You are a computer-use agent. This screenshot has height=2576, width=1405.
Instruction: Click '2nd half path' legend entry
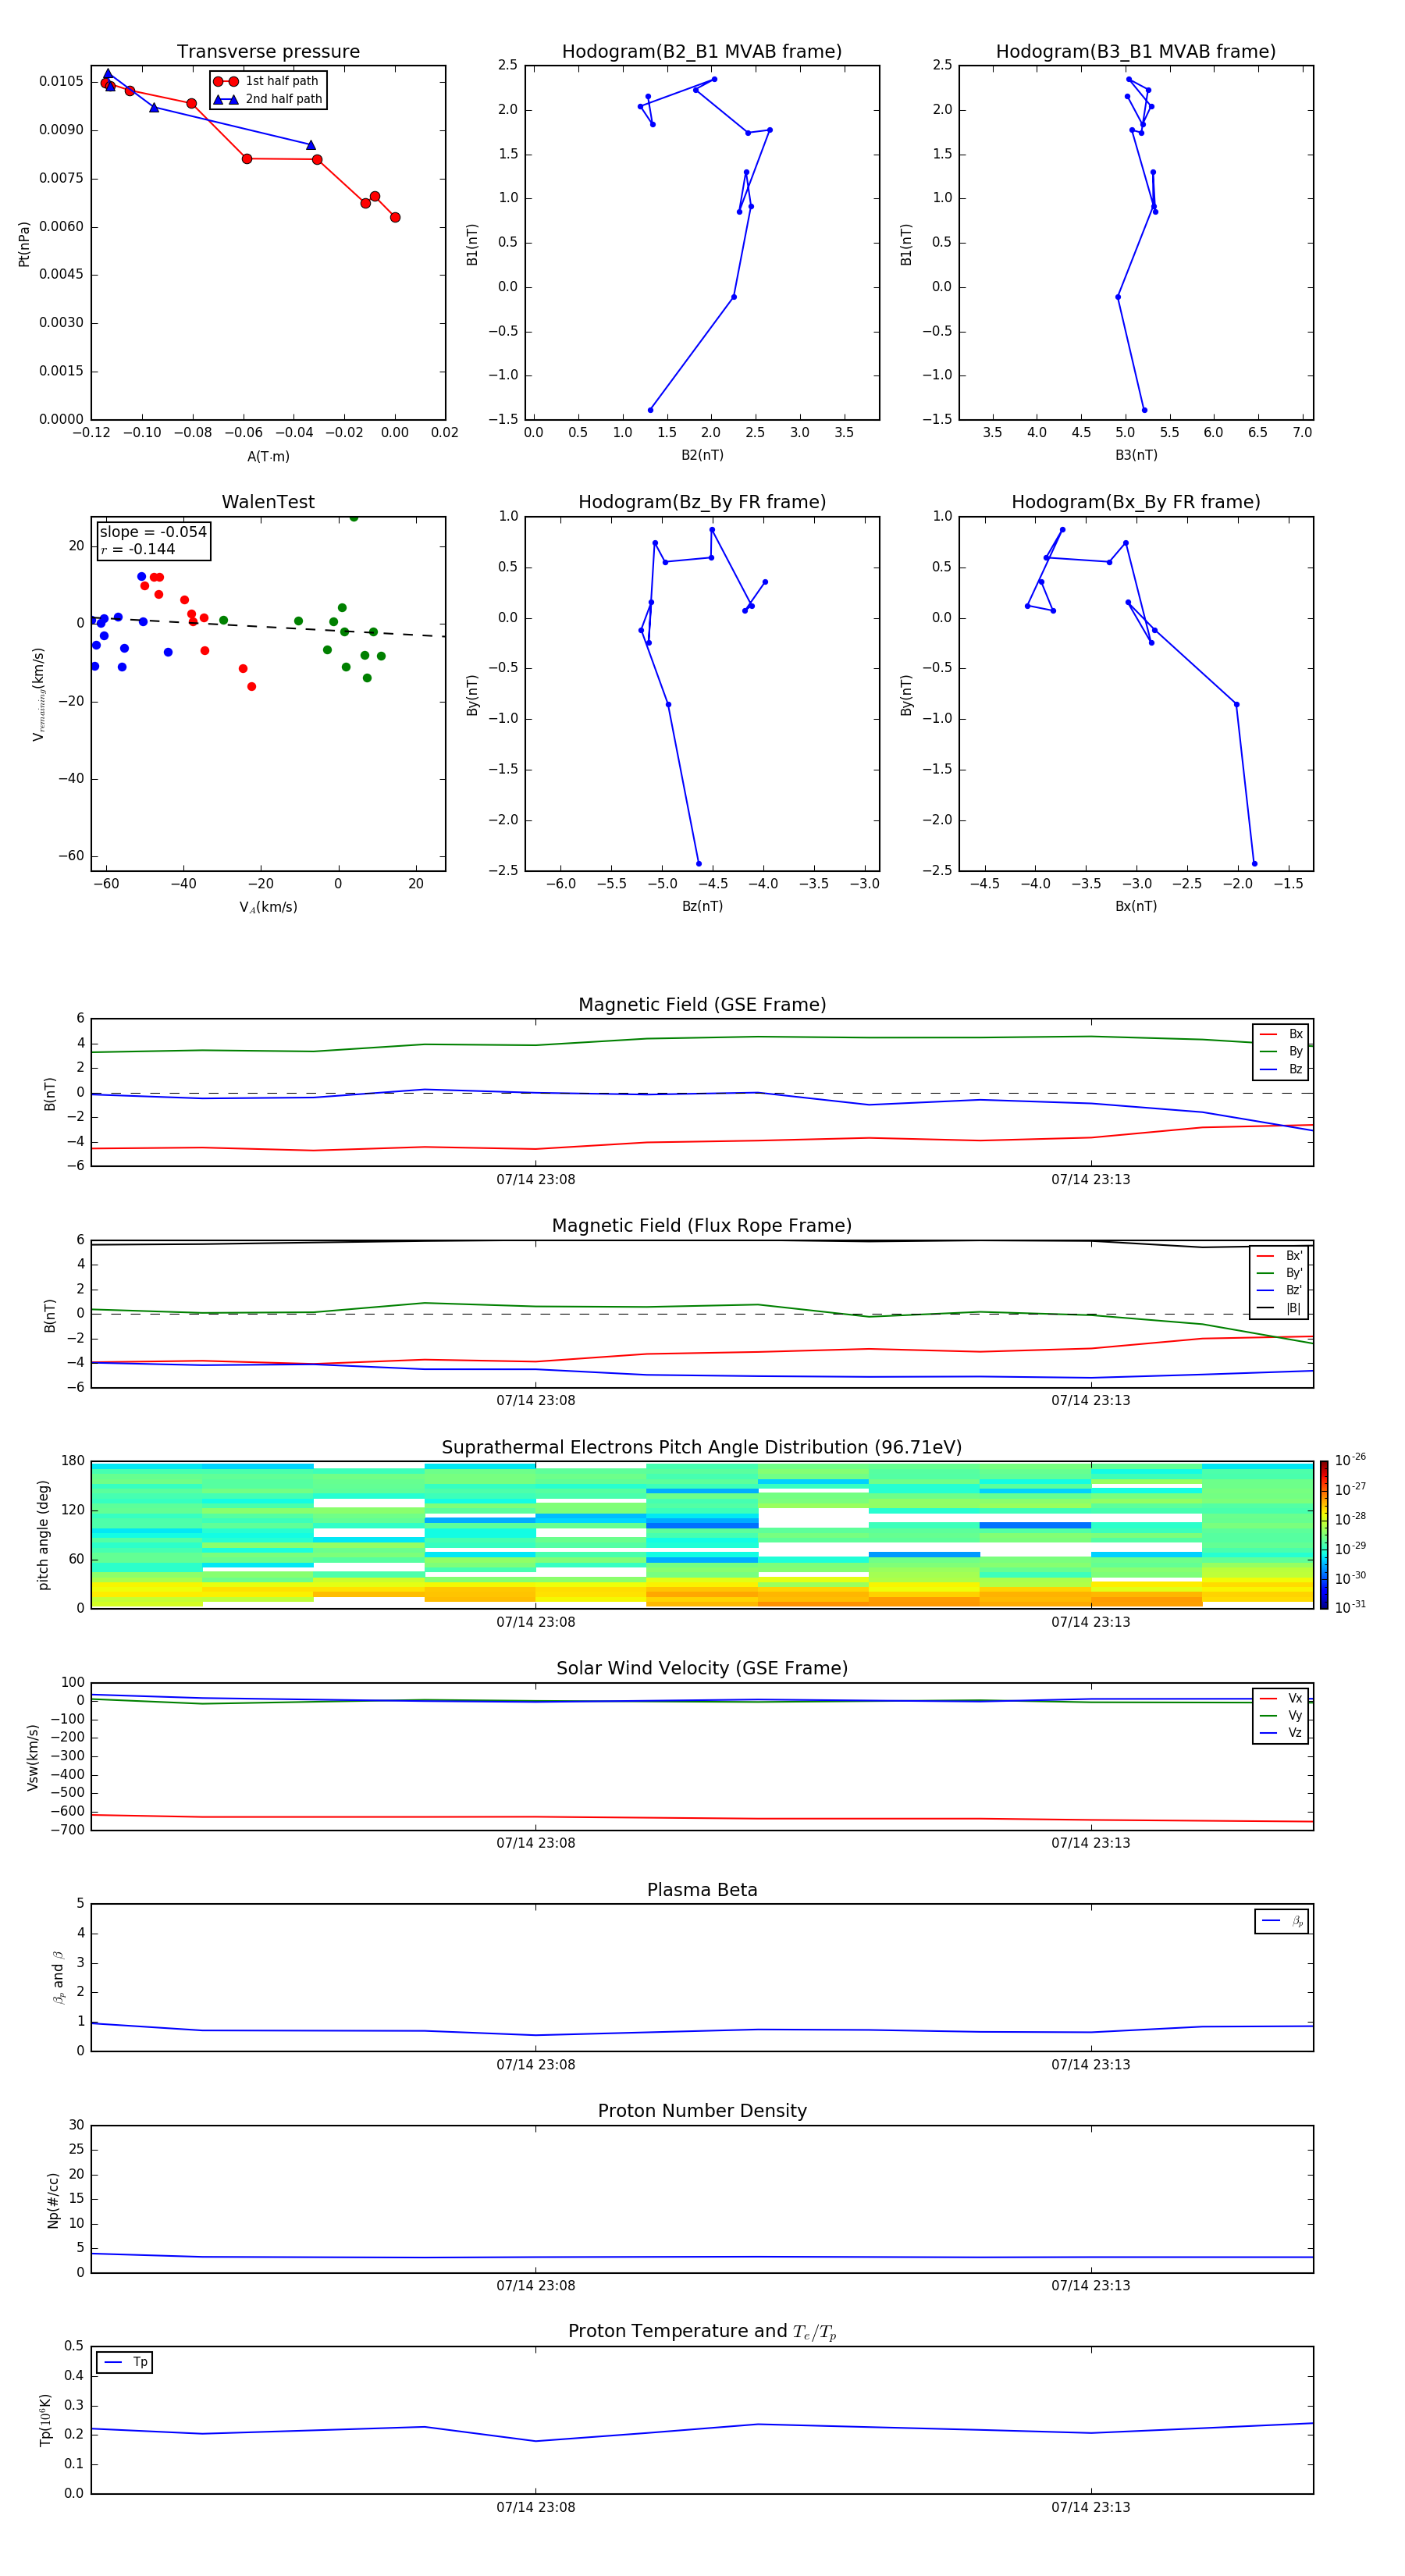268,99
